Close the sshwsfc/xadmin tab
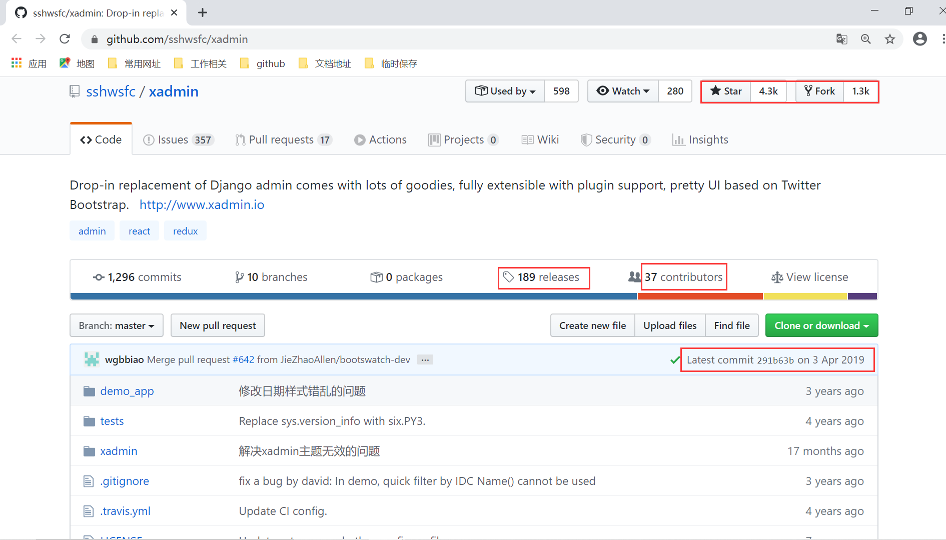This screenshot has height=540, width=946. [x=174, y=12]
